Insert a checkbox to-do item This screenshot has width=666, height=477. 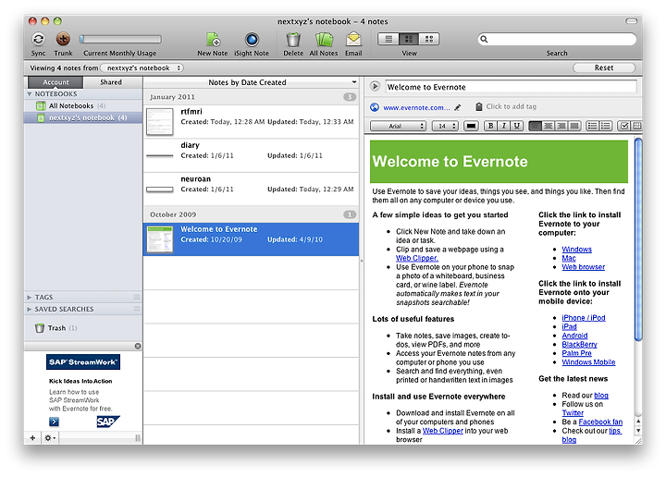(x=624, y=126)
